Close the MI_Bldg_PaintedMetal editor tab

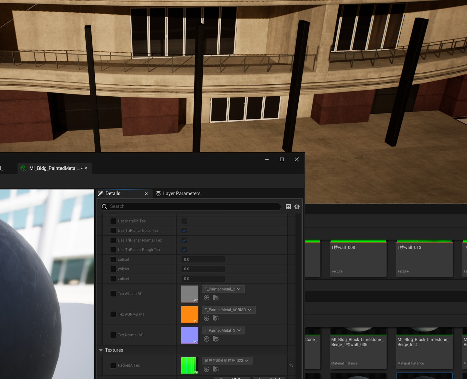pos(86,168)
